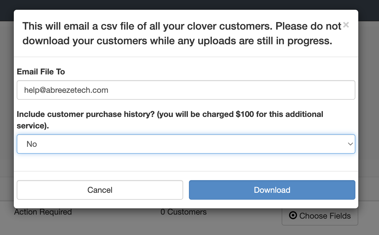The image size is (379, 235).
Task: Click the dark navigation bar at top
Action: pyautogui.click(x=189, y=5)
